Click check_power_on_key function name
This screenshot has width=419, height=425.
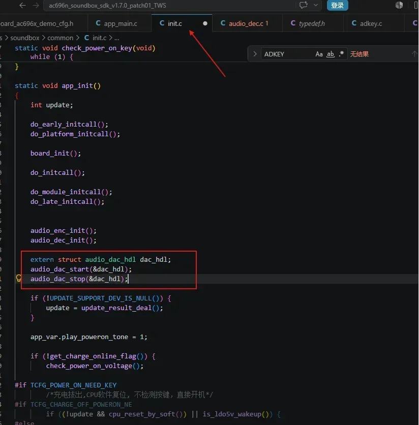click(x=97, y=48)
